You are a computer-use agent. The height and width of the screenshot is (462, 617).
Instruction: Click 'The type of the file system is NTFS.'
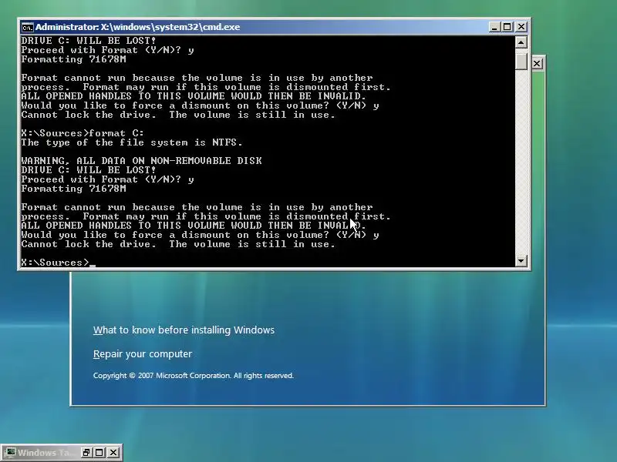(x=132, y=142)
